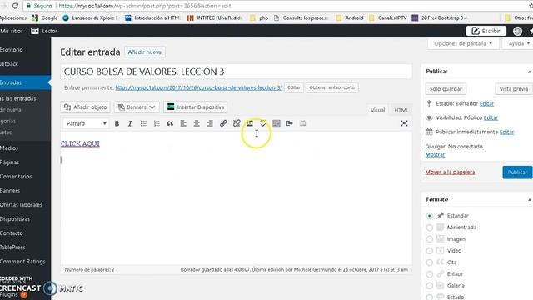Apply italic formatting in editor toolbar
The width and height of the screenshot is (533, 300).
tap(130, 123)
